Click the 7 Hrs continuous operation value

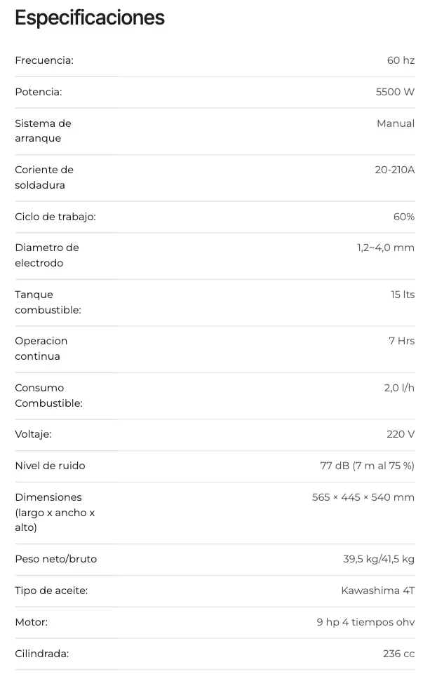point(401,341)
